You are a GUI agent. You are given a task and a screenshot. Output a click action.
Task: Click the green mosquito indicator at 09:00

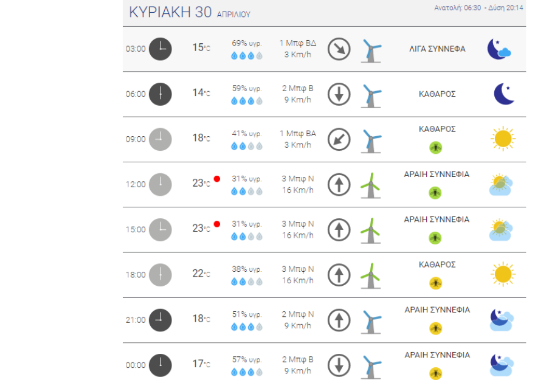(435, 147)
